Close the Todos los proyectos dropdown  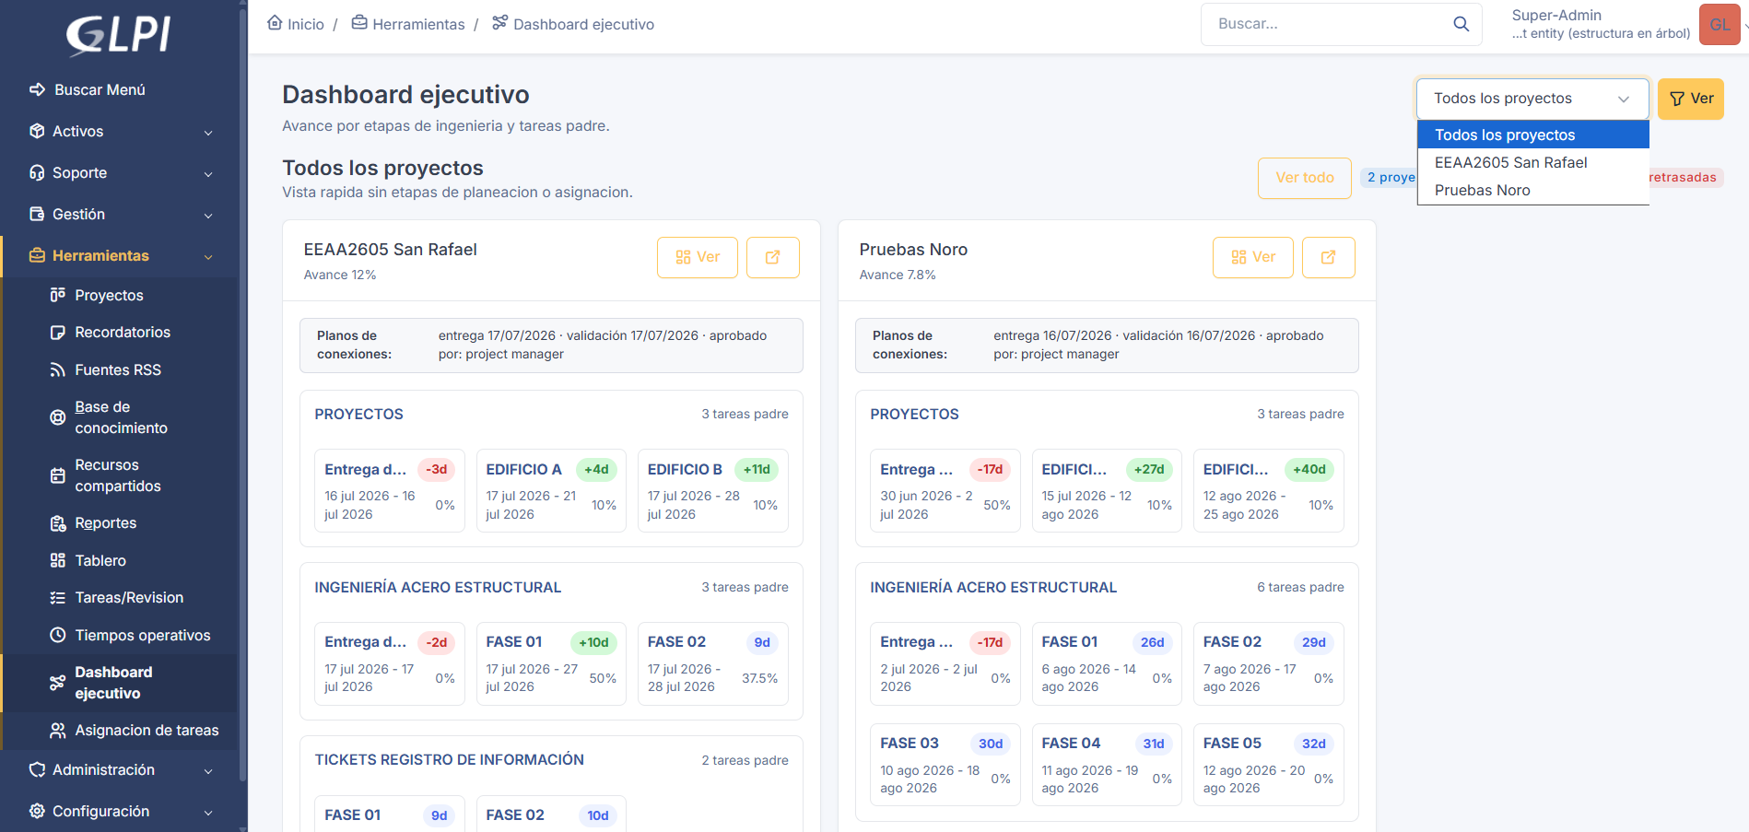tap(1532, 99)
